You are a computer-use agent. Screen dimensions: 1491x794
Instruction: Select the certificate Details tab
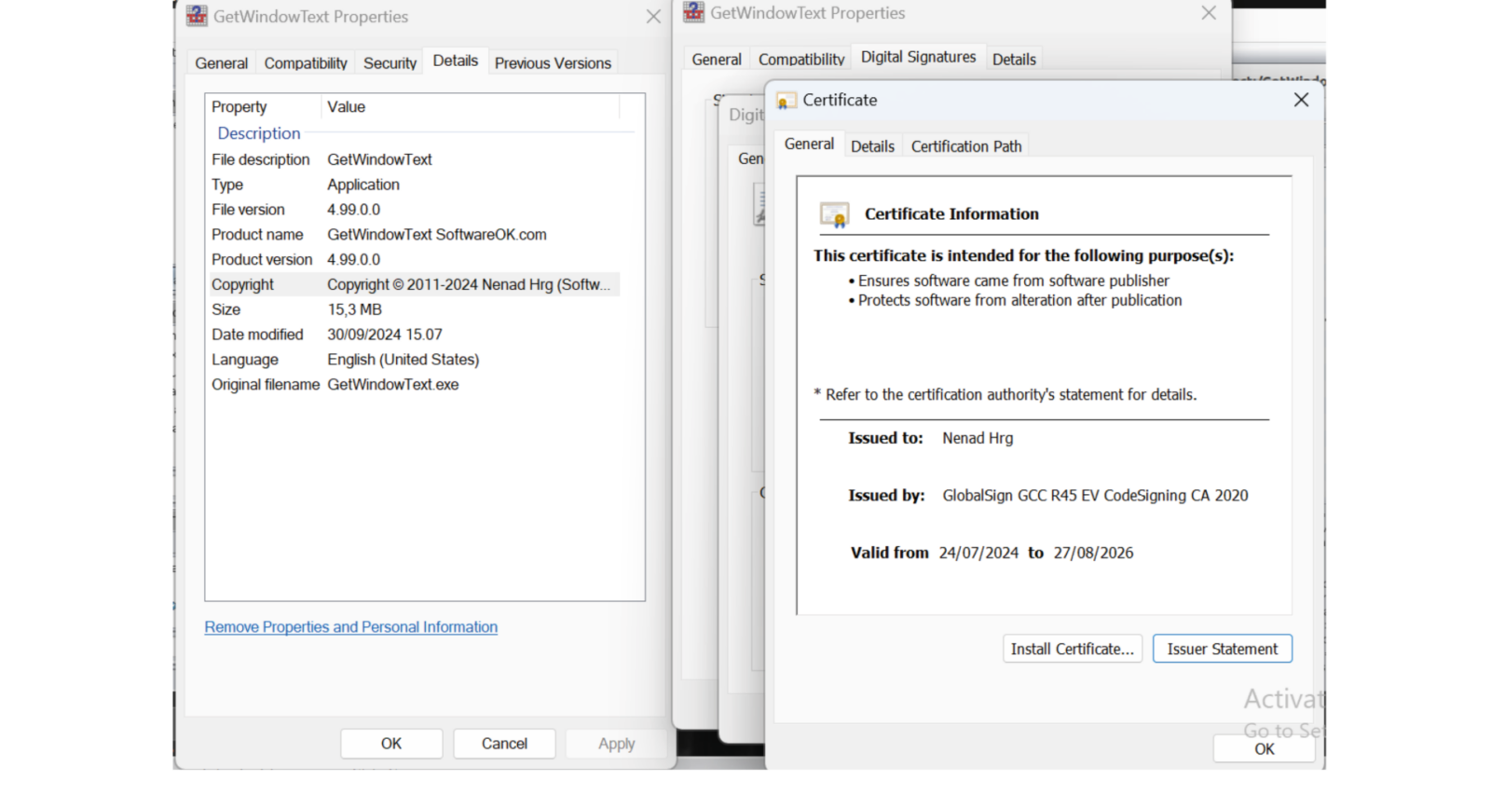[x=872, y=146]
